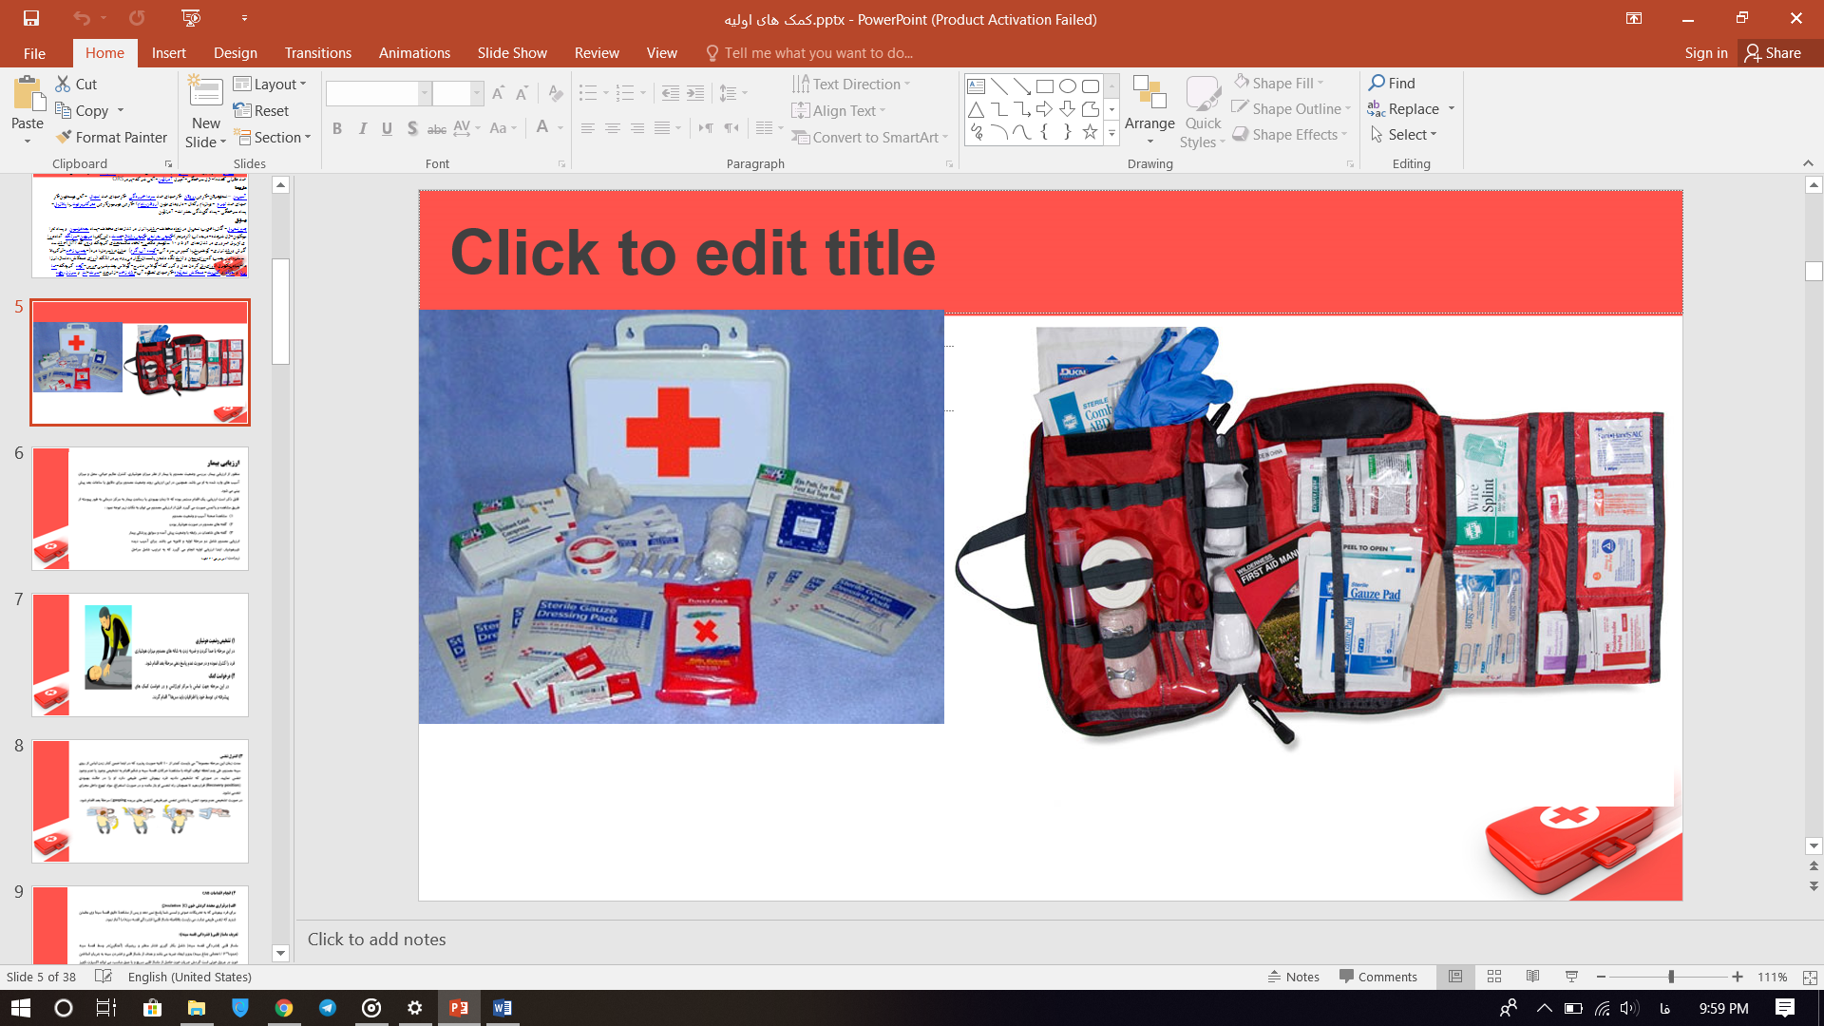
Task: Click the Share button
Action: (1774, 53)
